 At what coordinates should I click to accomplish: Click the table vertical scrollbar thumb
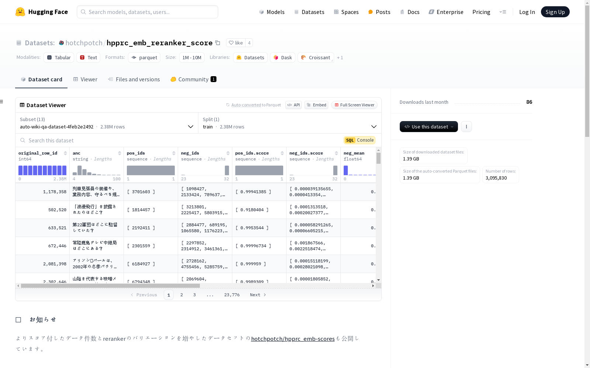tap(378, 158)
